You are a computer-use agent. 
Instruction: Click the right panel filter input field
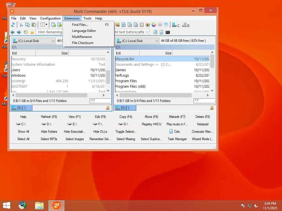tap(204, 101)
